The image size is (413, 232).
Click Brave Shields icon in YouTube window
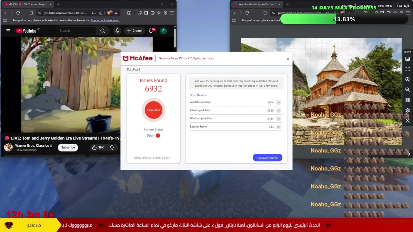click(109, 13)
